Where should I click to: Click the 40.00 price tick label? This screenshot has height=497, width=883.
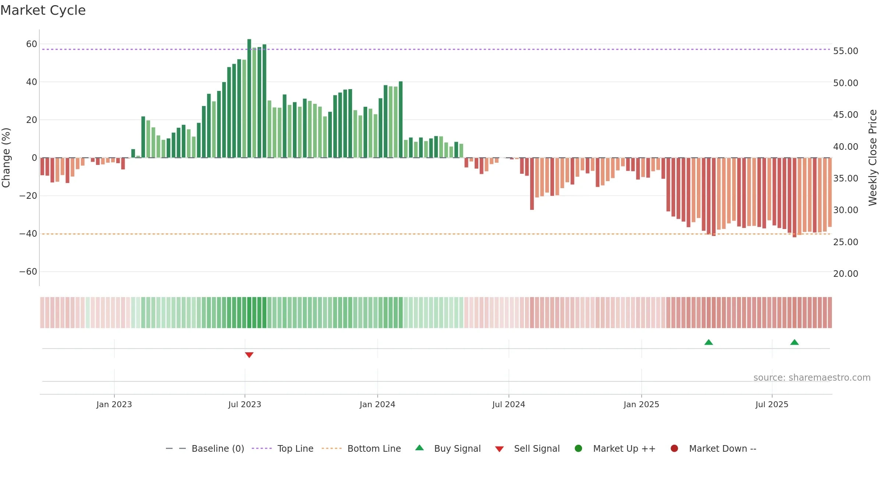click(x=845, y=147)
